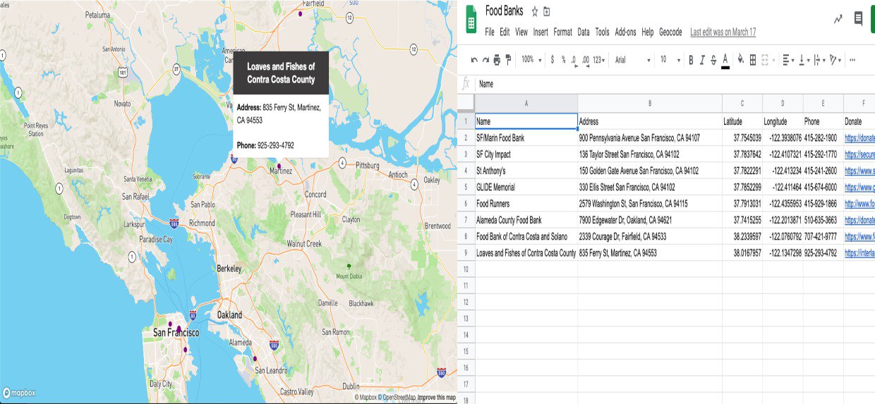Screen dimensions: 875x404
Task: Click the fill color paint bucket
Action: 740,60
